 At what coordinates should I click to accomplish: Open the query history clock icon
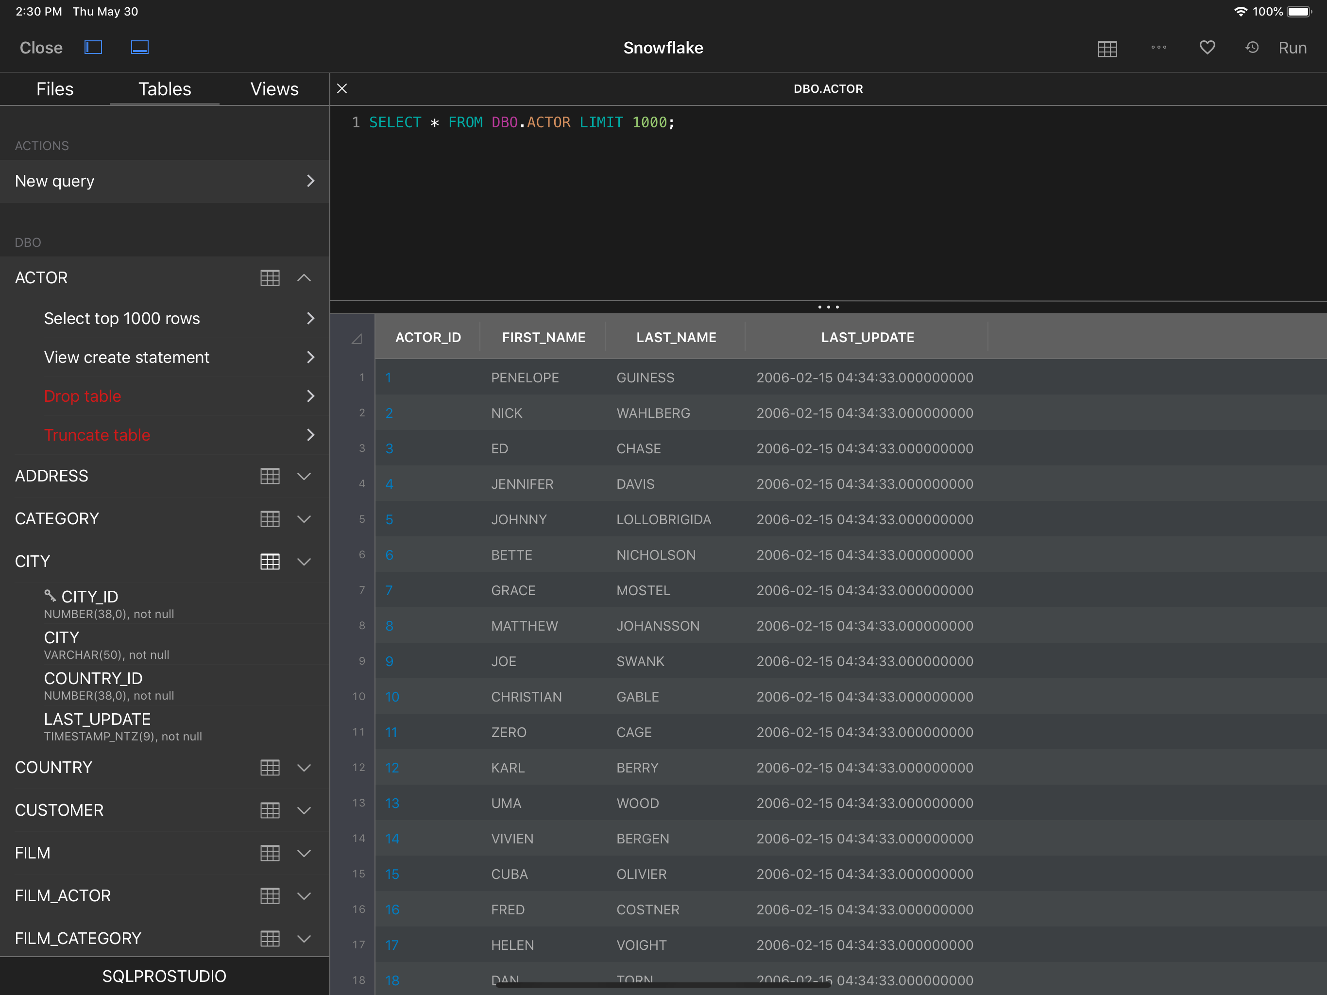(x=1251, y=48)
